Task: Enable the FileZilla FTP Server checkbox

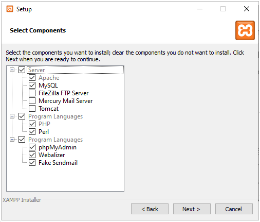Action: 32,93
